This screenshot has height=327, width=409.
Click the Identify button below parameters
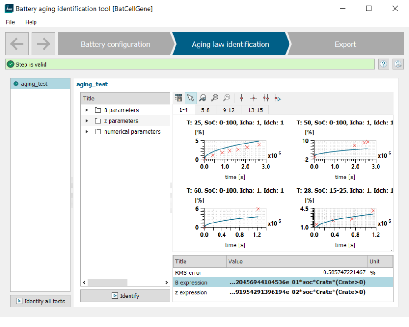[125, 296]
